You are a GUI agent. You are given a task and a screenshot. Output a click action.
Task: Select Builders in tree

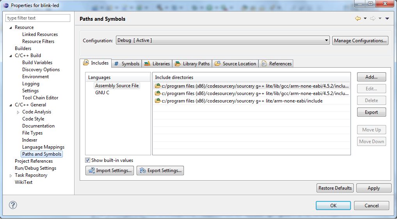point(23,48)
